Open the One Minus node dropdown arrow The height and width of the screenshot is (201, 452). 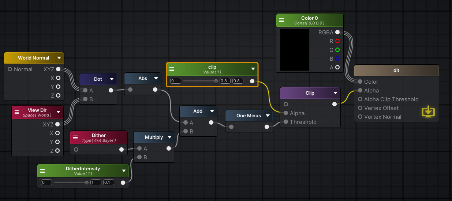(268, 115)
